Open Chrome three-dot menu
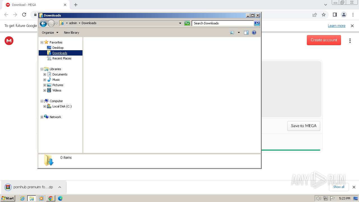Viewport: 359px width, 202px height. point(353,15)
